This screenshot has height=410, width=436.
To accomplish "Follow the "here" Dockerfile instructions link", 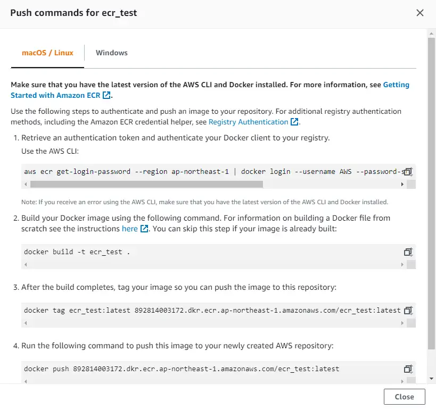I will click(x=130, y=228).
